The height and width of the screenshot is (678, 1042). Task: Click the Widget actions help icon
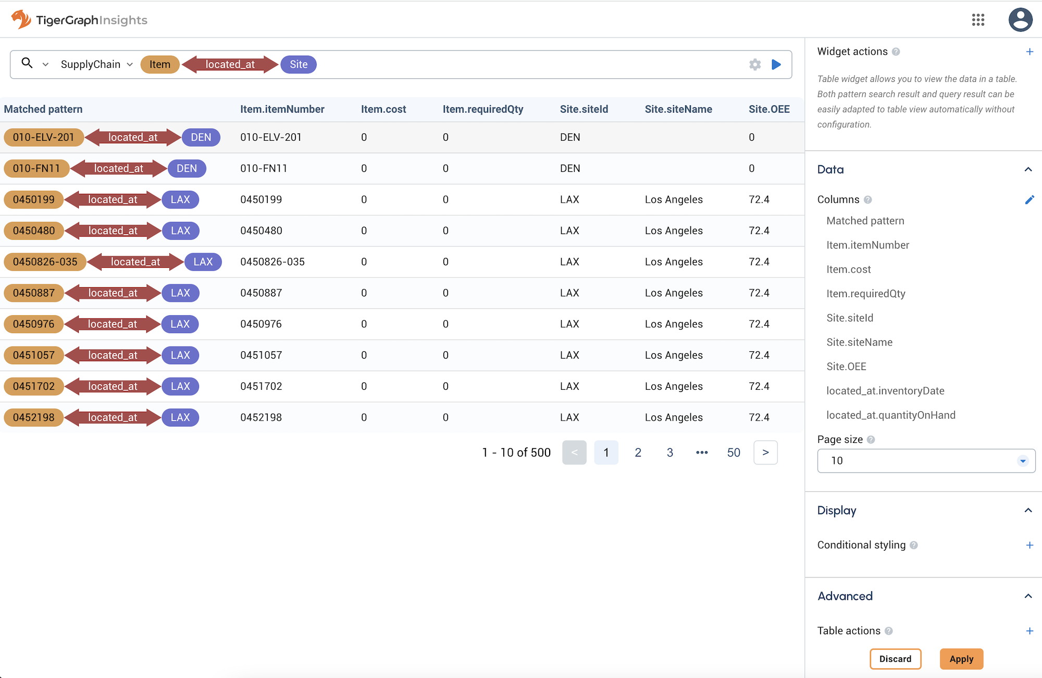pos(896,52)
